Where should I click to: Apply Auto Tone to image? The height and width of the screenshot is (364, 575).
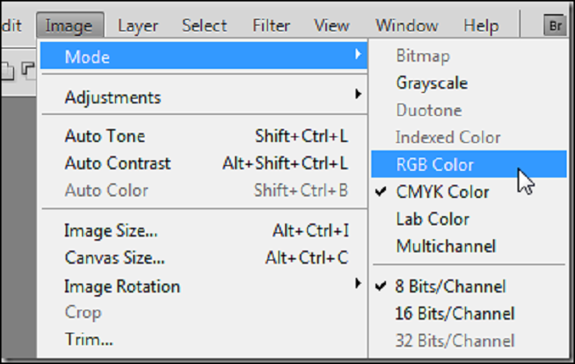point(104,136)
